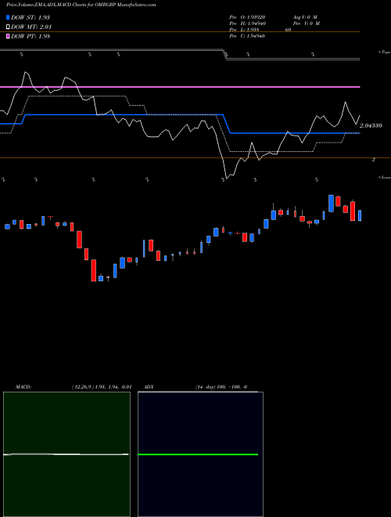
Task: Click the white DOW MT legend swatch
Action: pos(9,27)
